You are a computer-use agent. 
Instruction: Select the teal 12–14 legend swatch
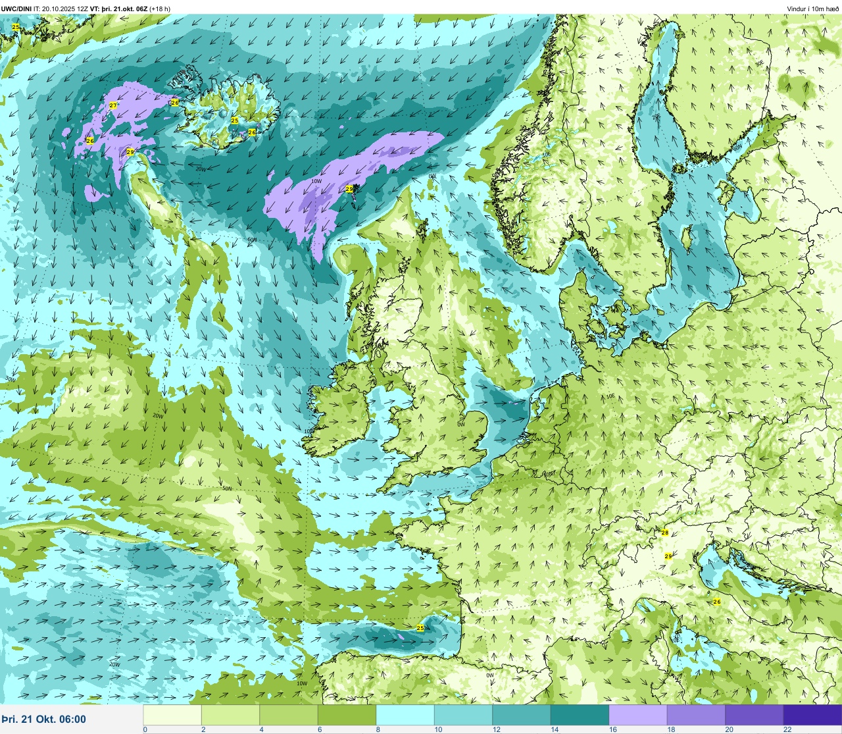tap(522, 715)
